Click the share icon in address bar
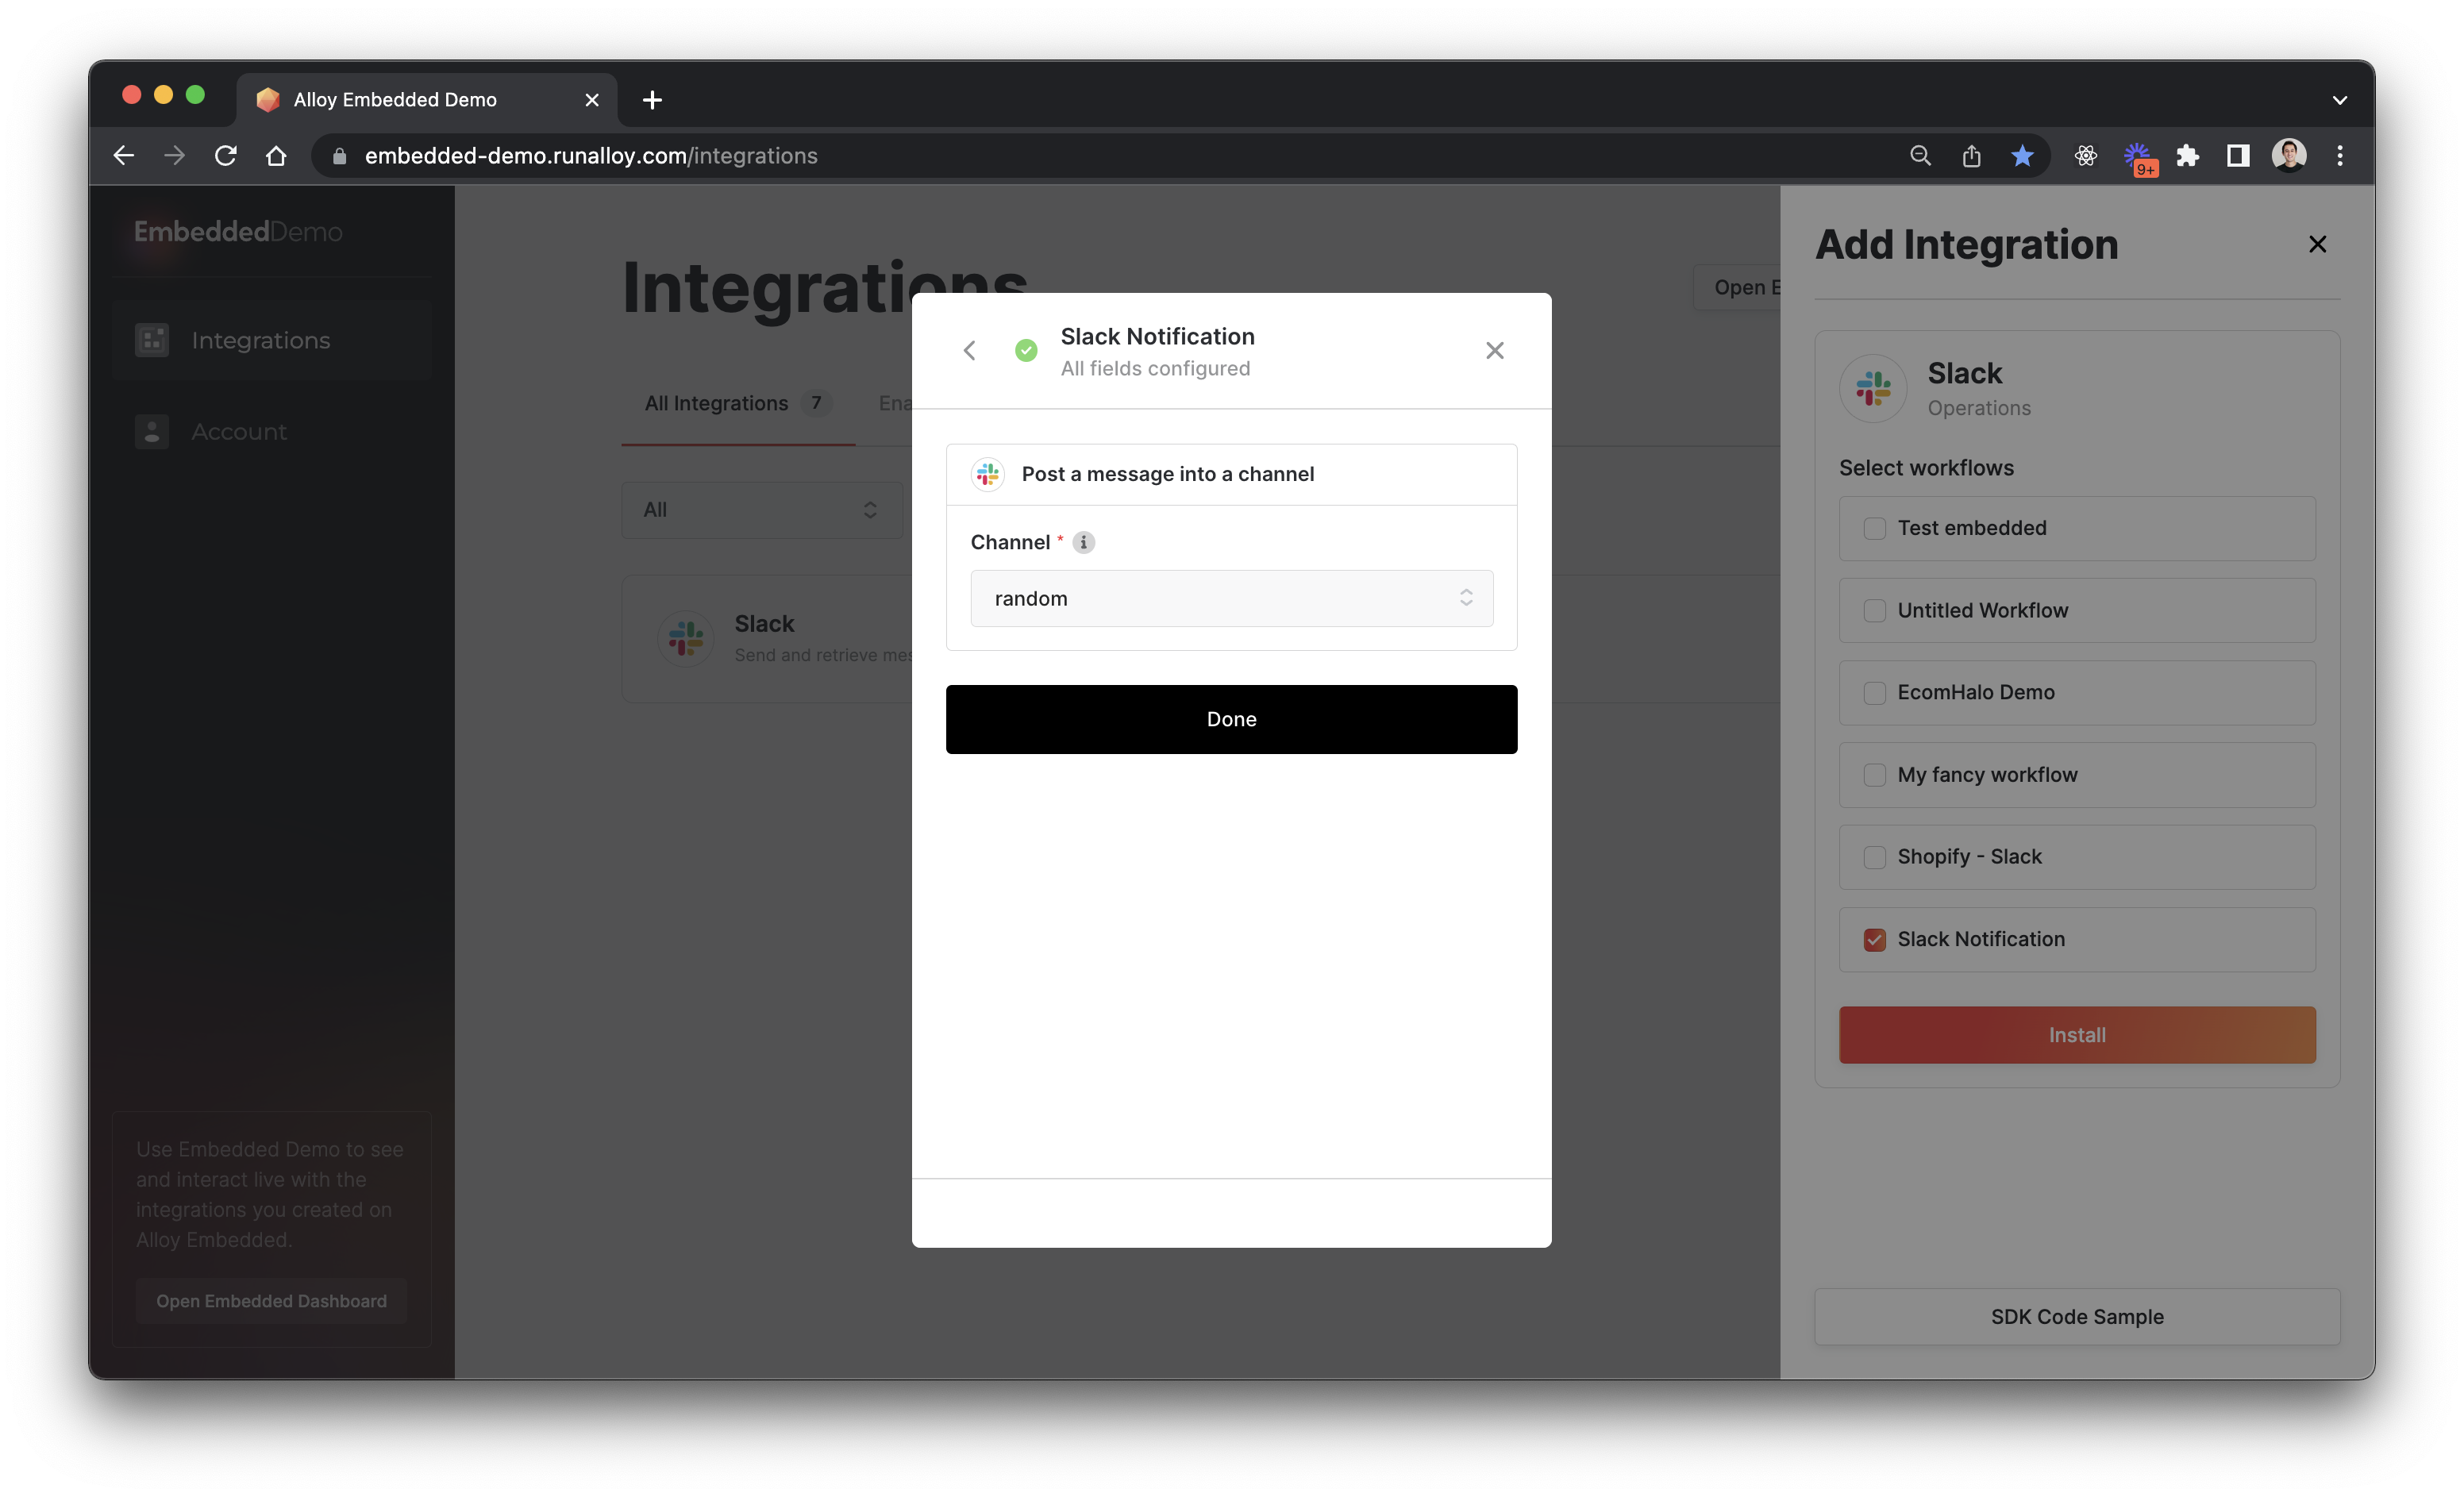The width and height of the screenshot is (2464, 1497). click(x=1971, y=156)
